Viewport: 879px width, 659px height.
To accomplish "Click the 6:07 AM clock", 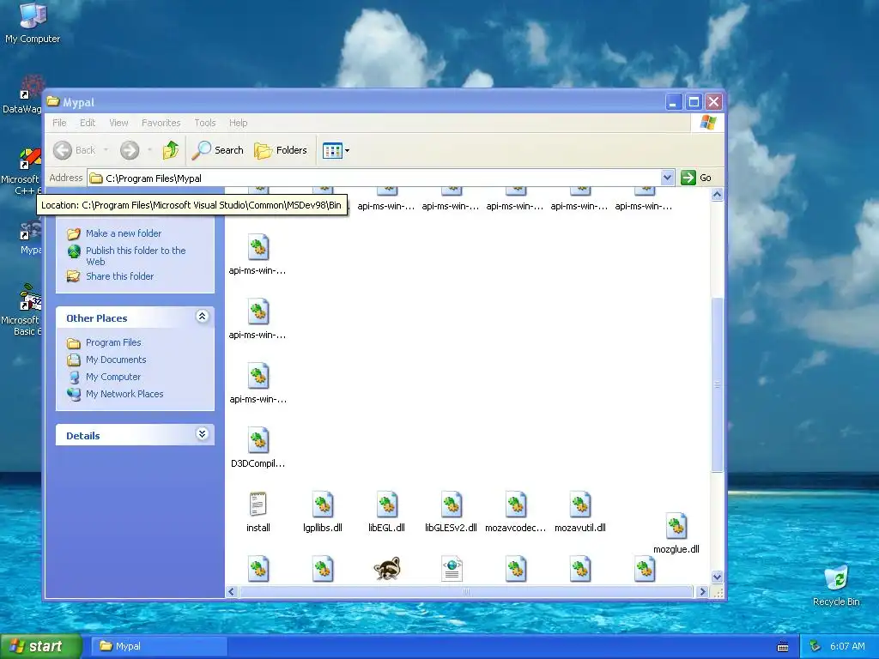I will click(x=847, y=646).
